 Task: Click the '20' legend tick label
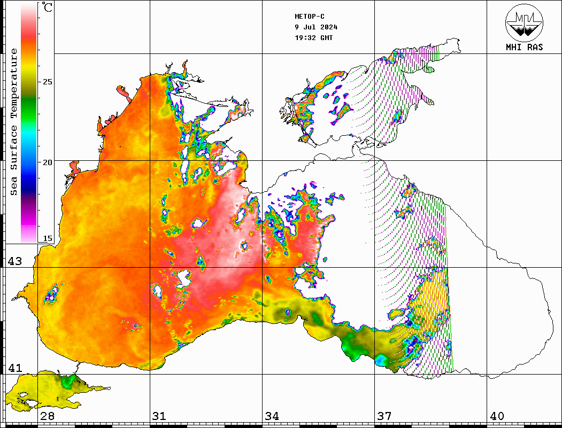click(x=47, y=162)
